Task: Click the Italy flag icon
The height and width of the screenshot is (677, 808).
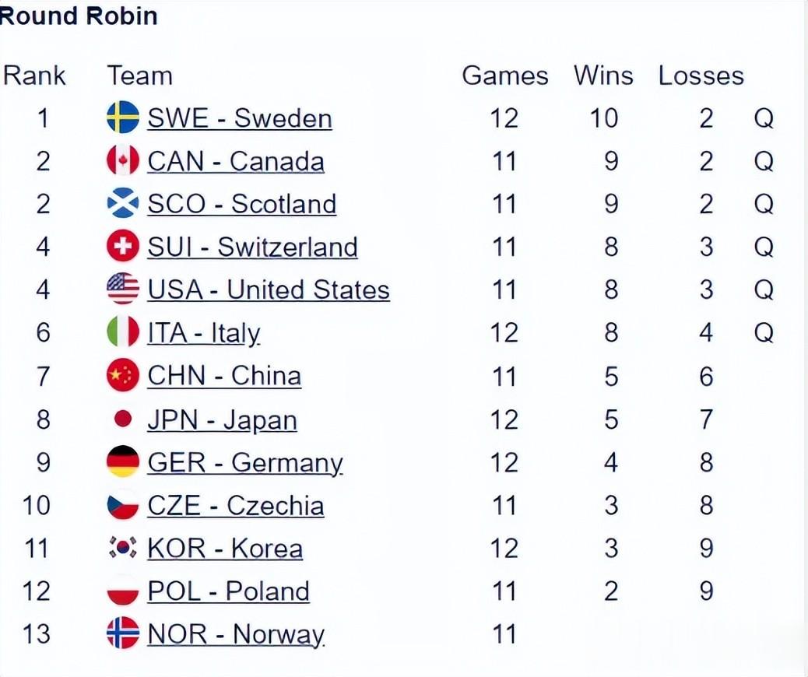Action: [x=123, y=333]
